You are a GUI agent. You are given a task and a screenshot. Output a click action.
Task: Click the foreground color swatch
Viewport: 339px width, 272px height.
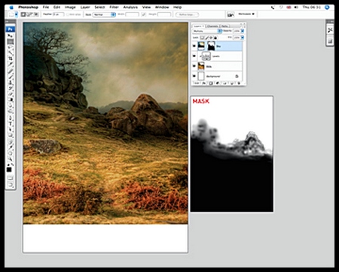[x=9, y=170]
